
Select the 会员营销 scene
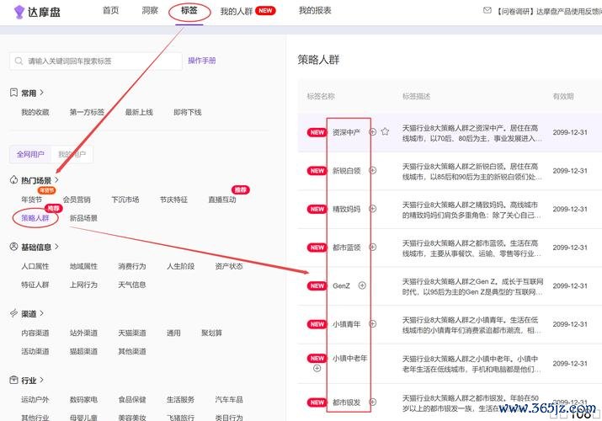77,200
